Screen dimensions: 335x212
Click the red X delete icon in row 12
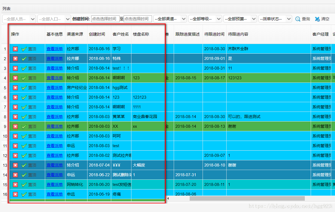(x=15, y=156)
